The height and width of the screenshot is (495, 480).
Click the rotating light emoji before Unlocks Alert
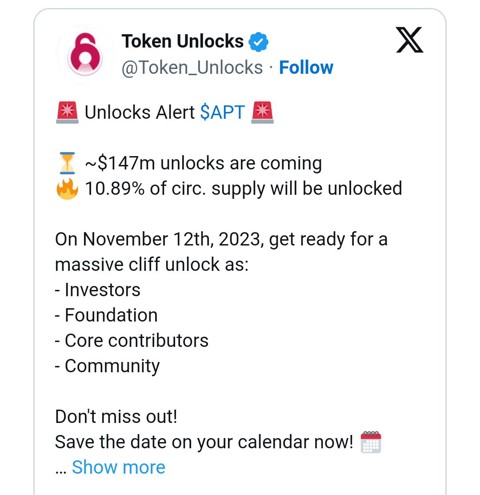67,112
